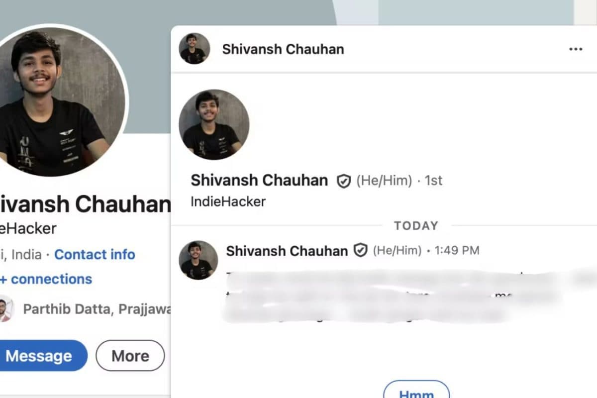This screenshot has height=398, width=597.
Task: Open the Contact info link
Action: (95, 255)
